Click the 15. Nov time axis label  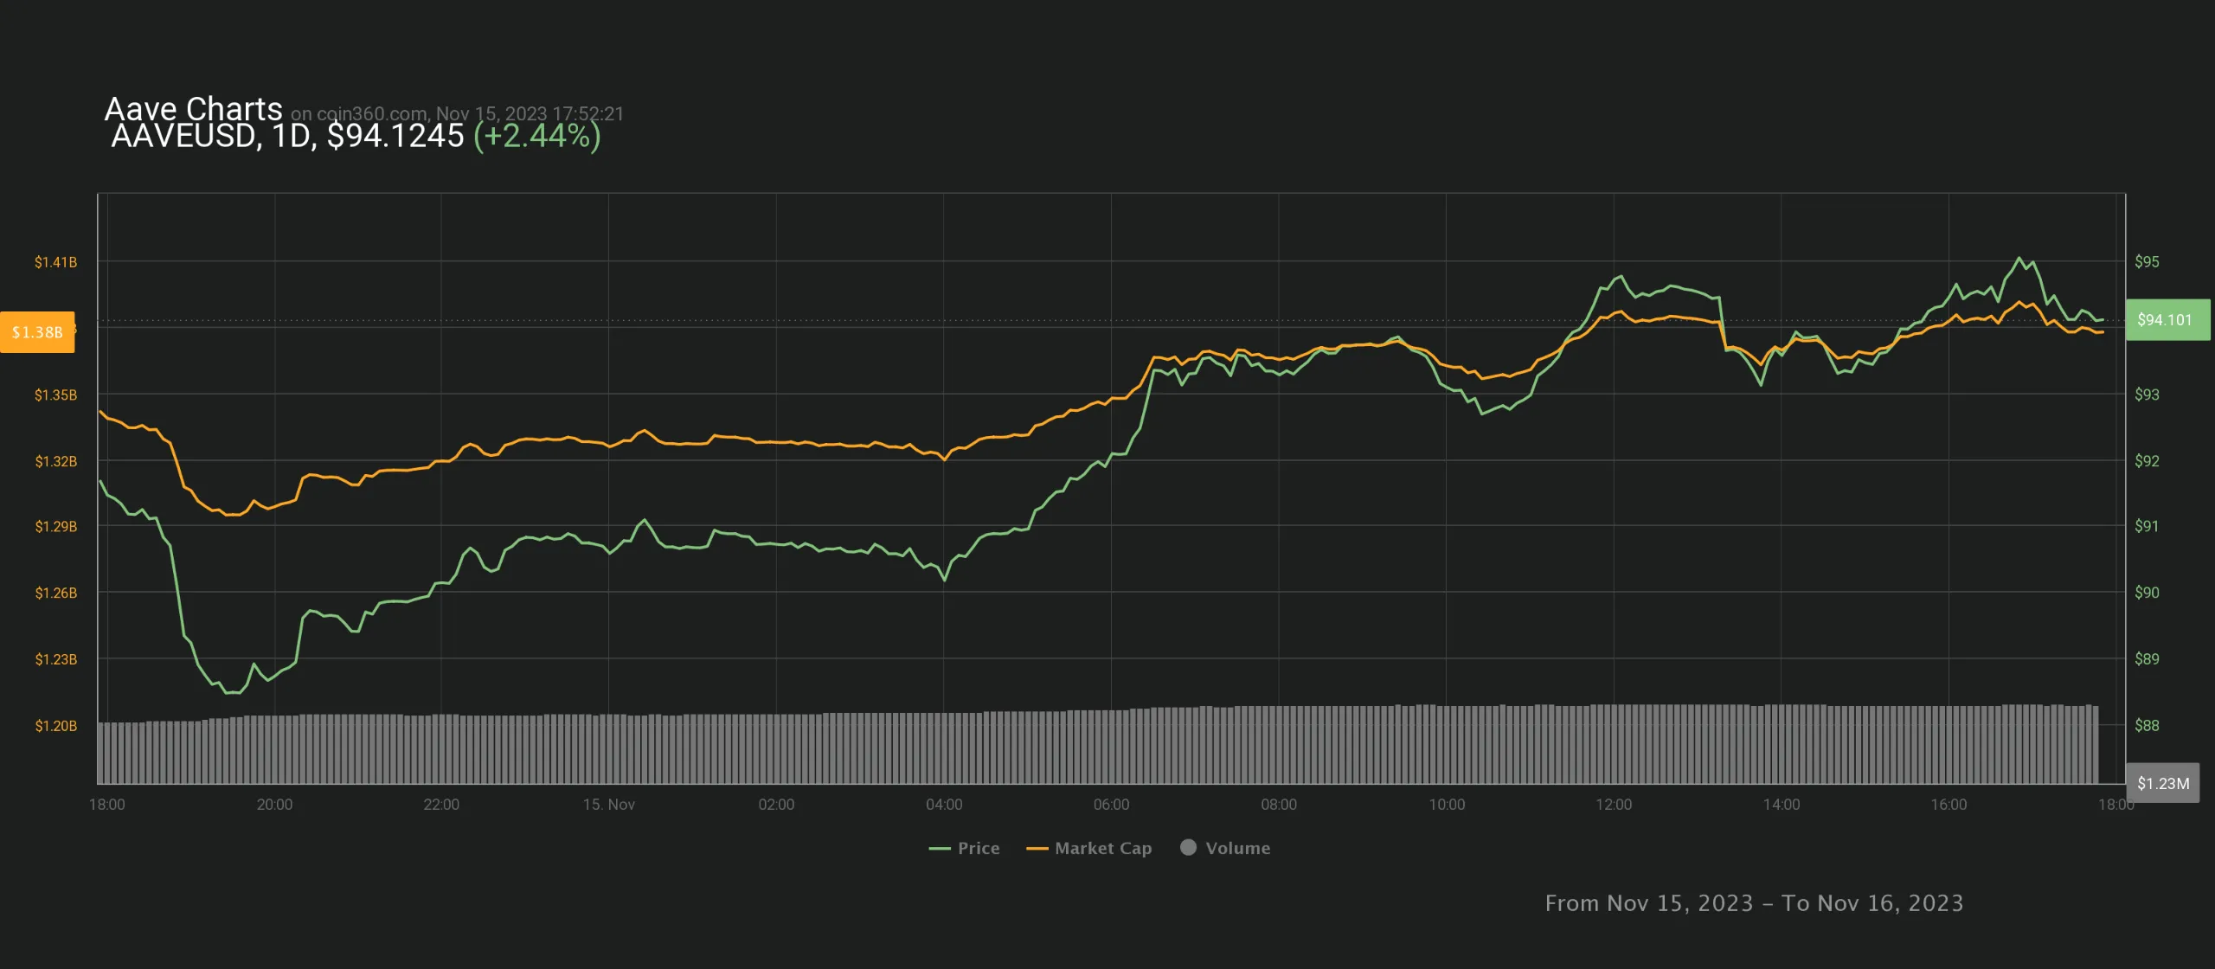[x=608, y=805]
